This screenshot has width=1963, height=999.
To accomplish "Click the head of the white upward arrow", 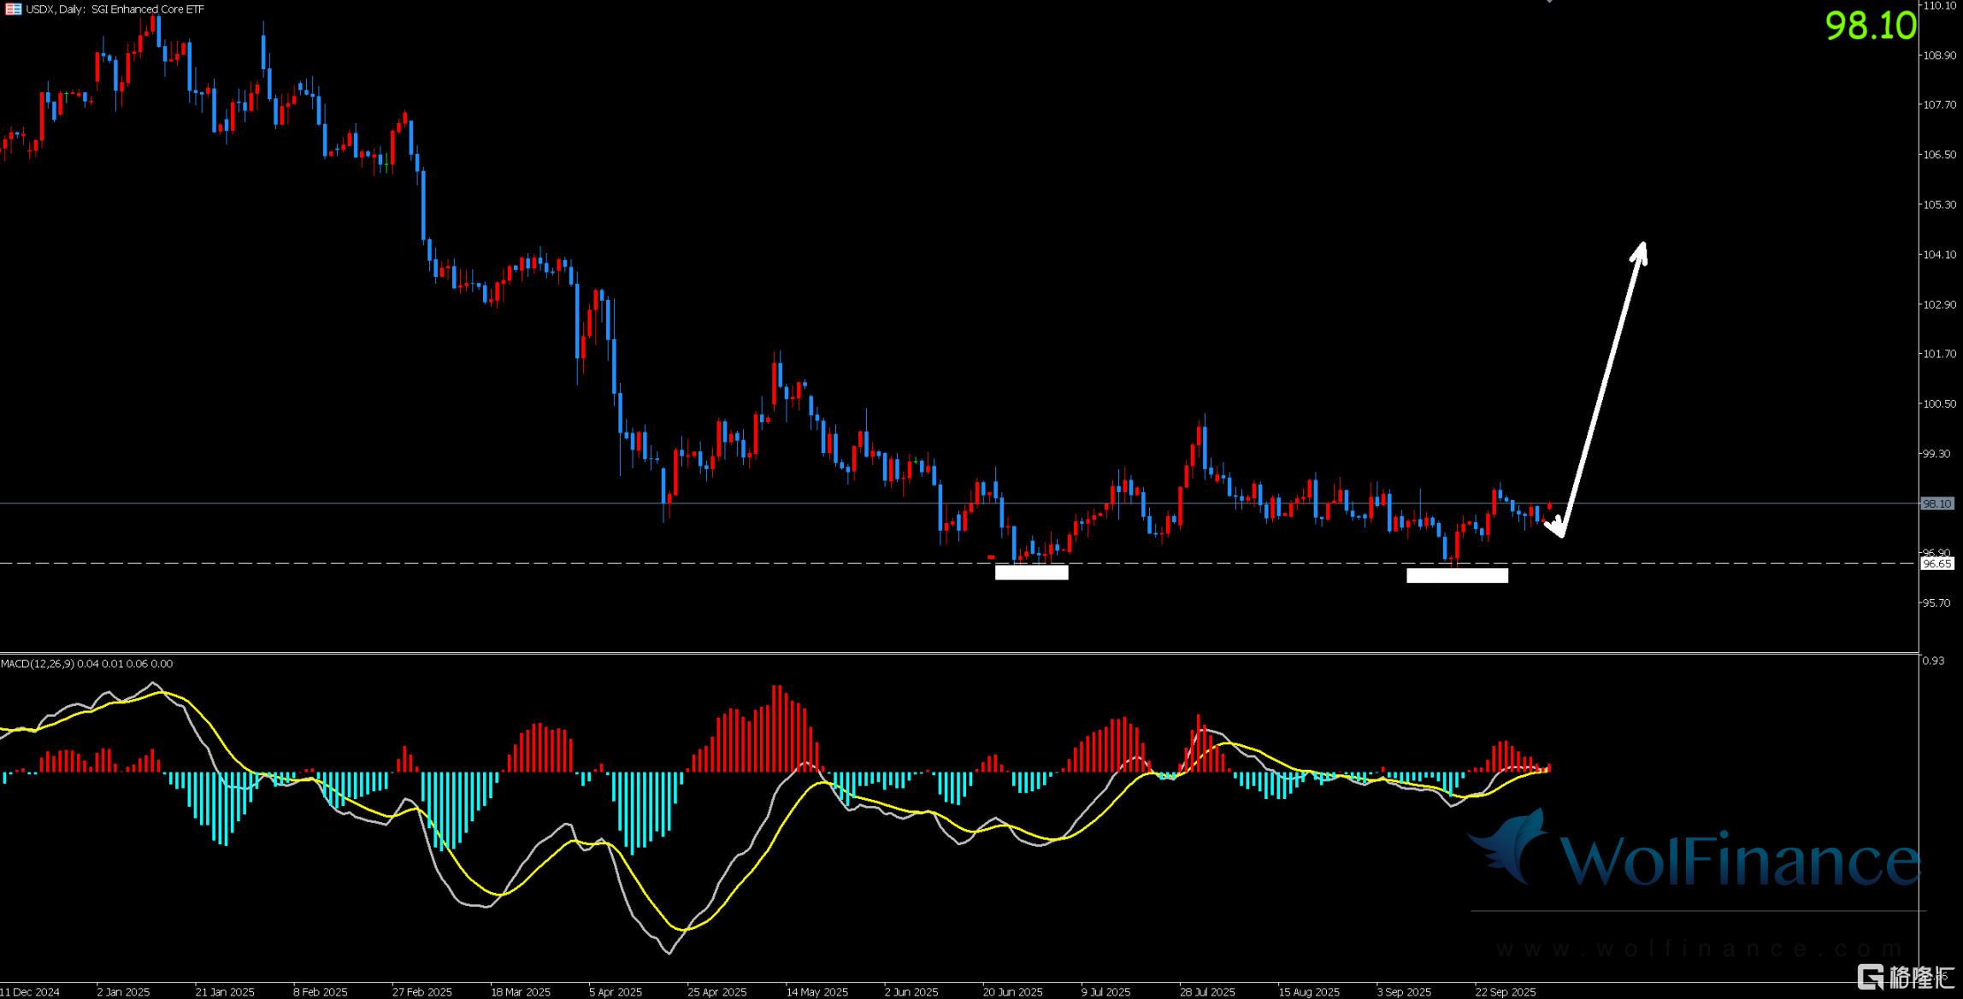I will [1639, 254].
